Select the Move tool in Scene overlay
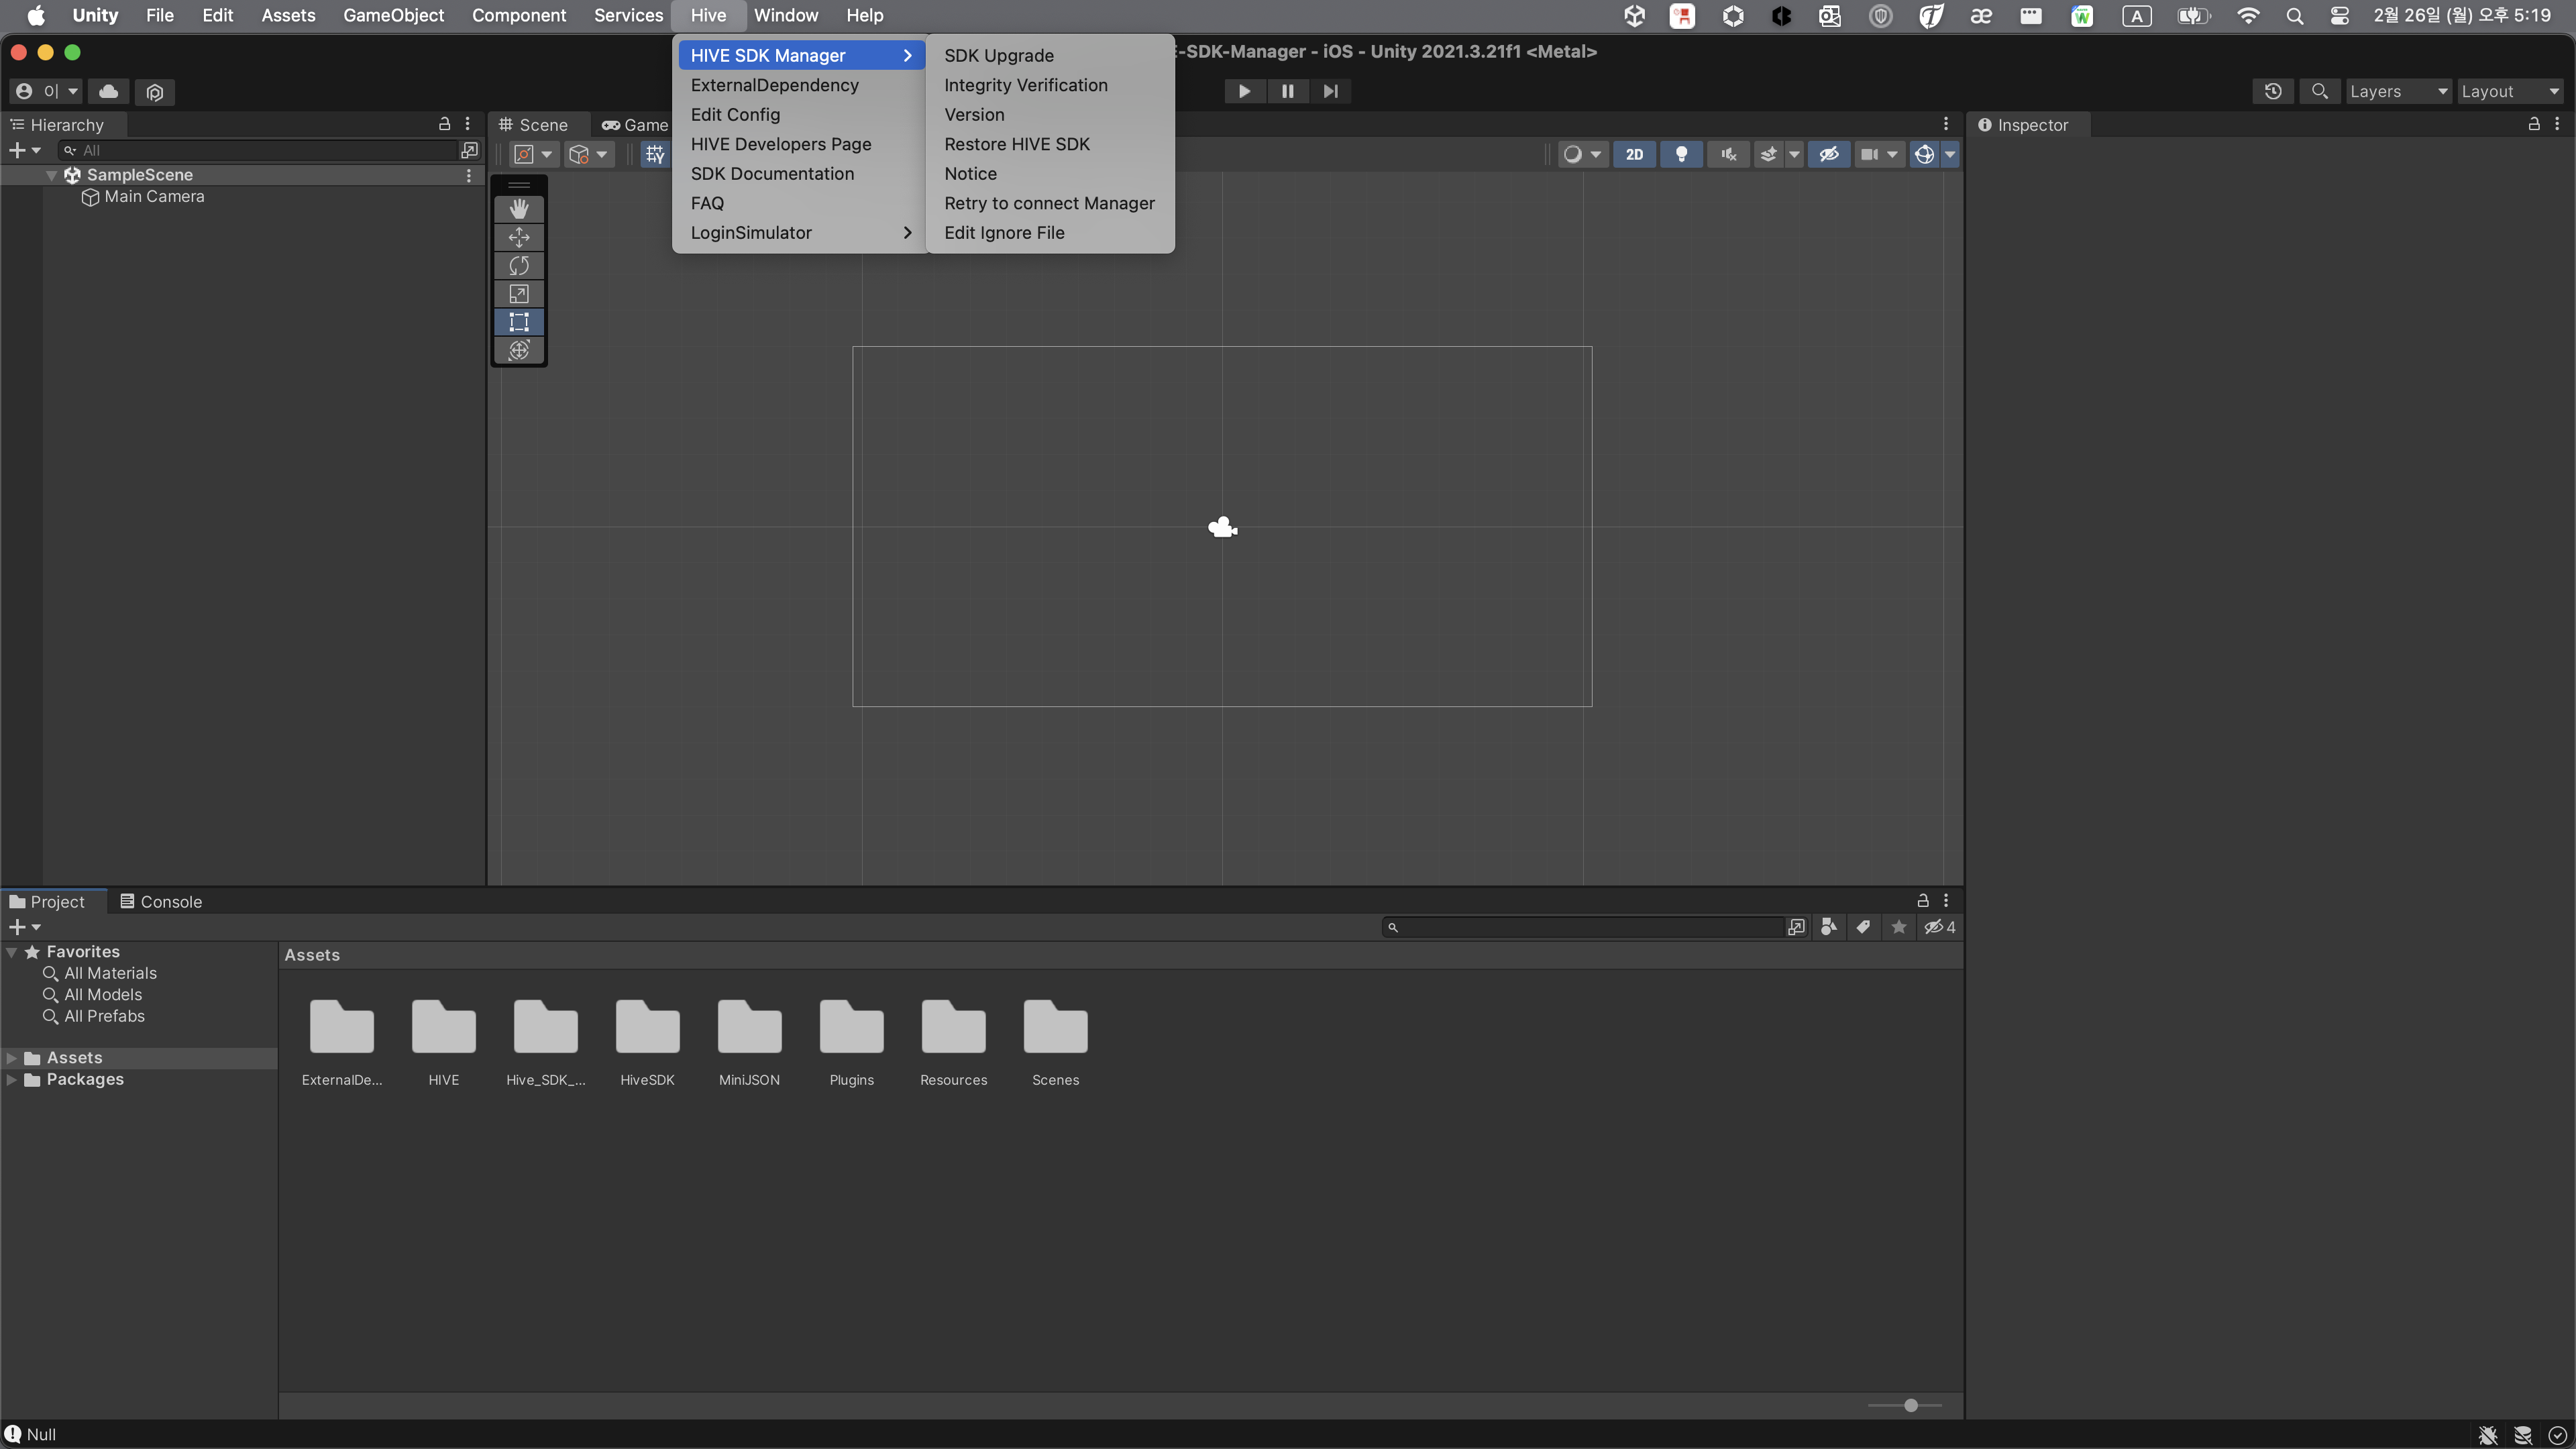2576x1449 pixels. tap(518, 237)
